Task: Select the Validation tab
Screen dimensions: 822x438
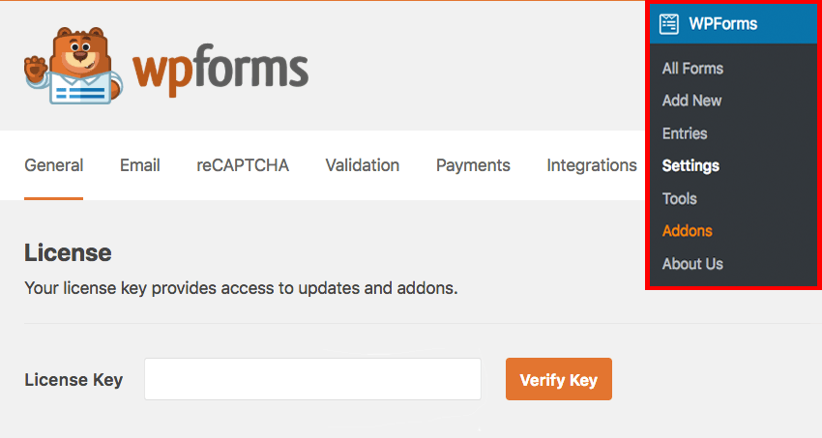Action: (363, 165)
